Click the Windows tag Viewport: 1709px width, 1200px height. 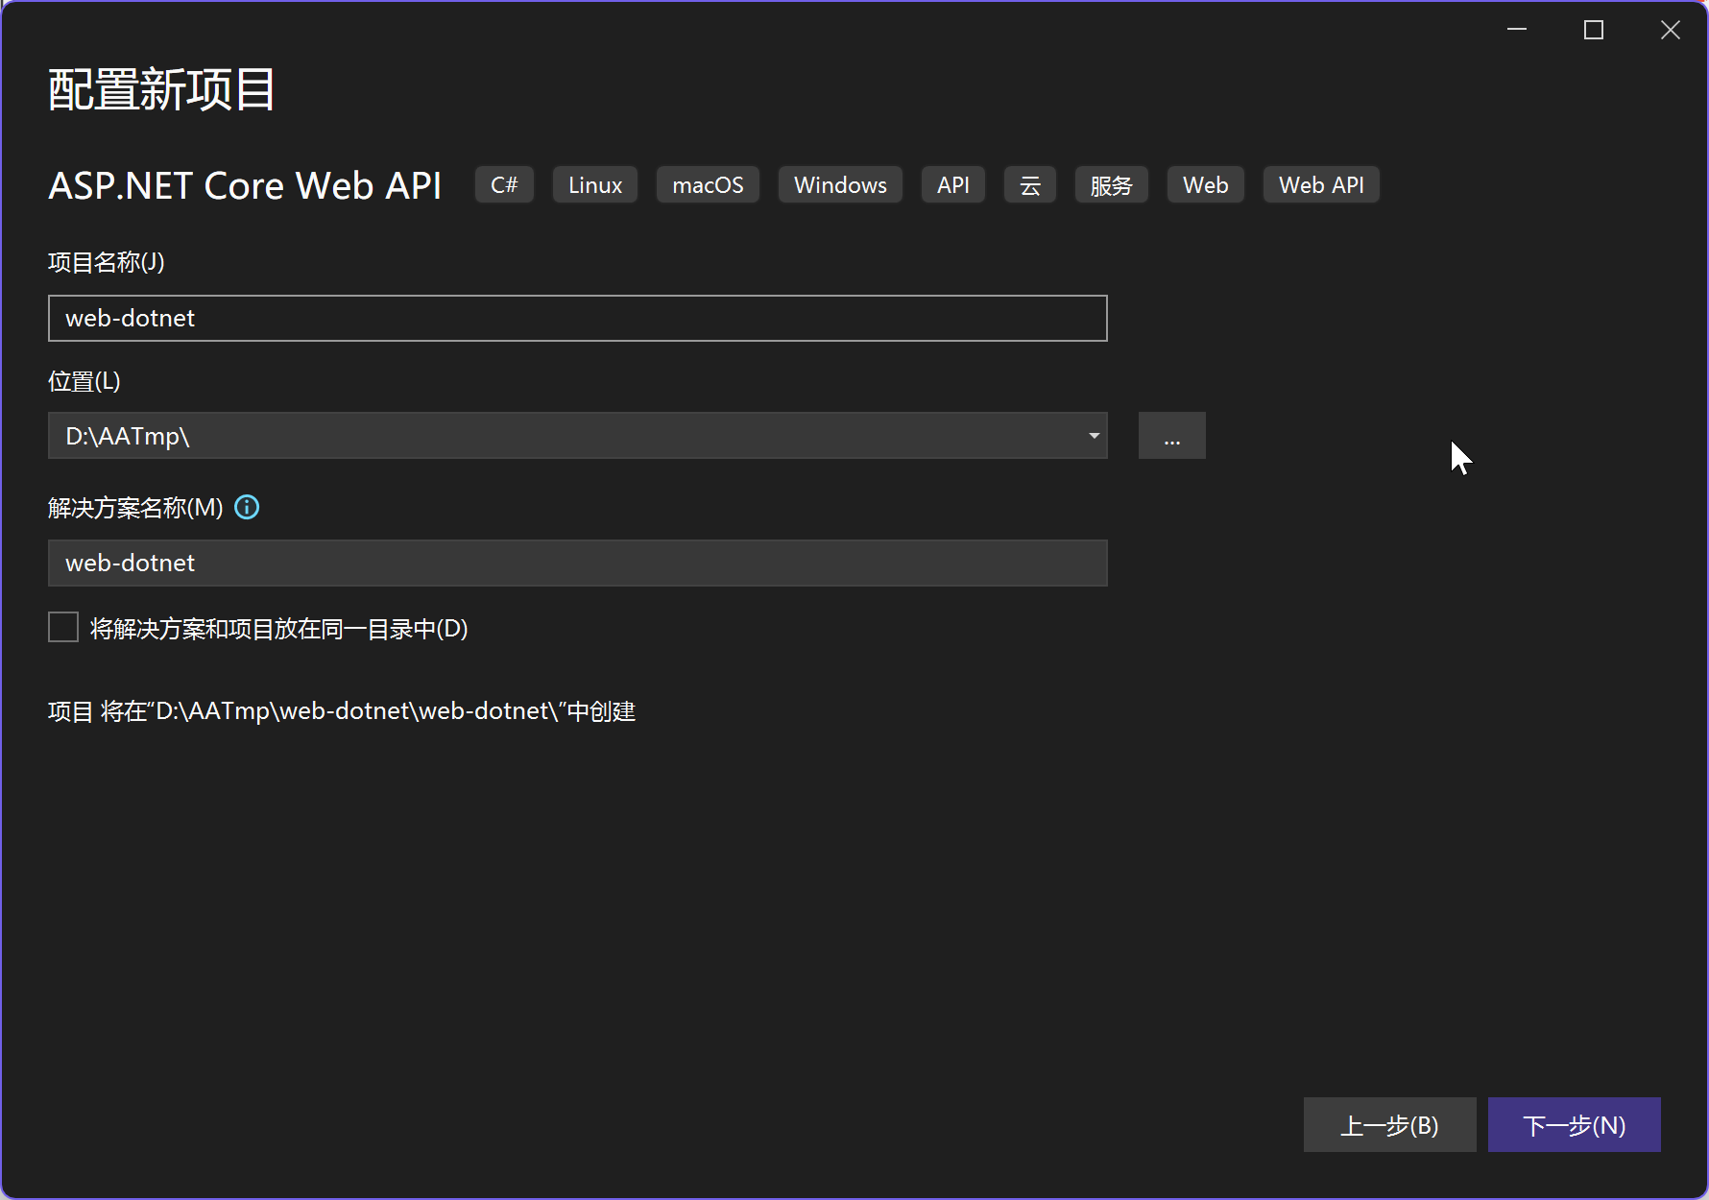[x=840, y=184]
